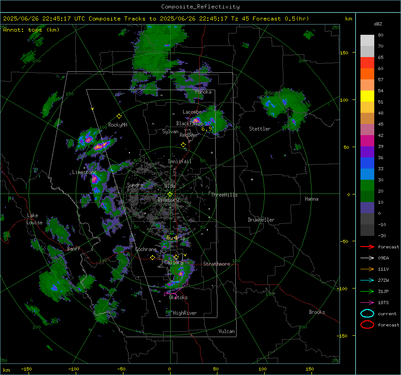Click the yellow diamond marker near RockyMH
Image resolution: width=401 pixels, height=375 pixels.
click(119, 116)
